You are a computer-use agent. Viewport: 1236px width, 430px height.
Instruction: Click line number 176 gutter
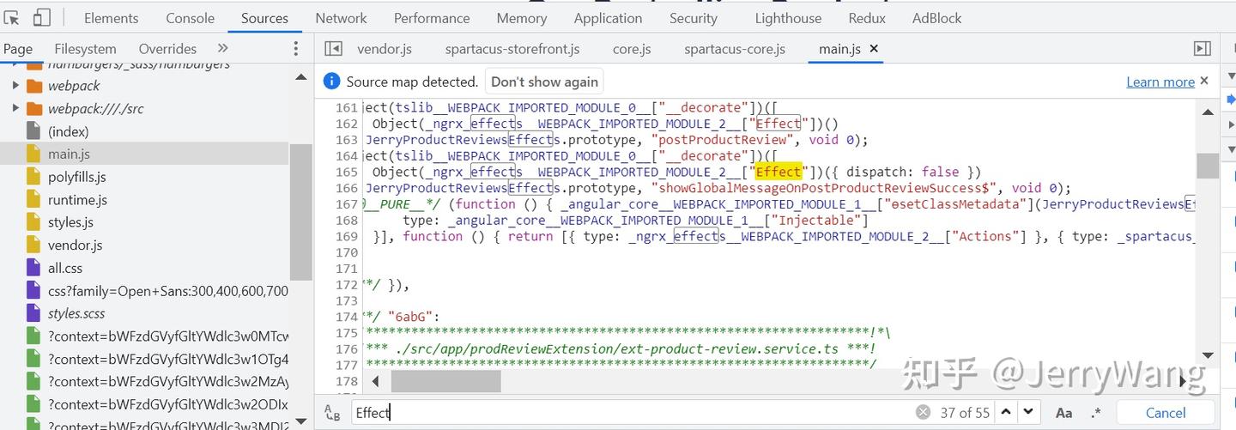coord(346,348)
